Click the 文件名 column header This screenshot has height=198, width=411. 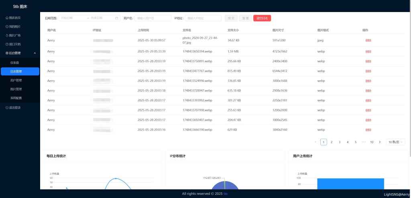point(187,30)
